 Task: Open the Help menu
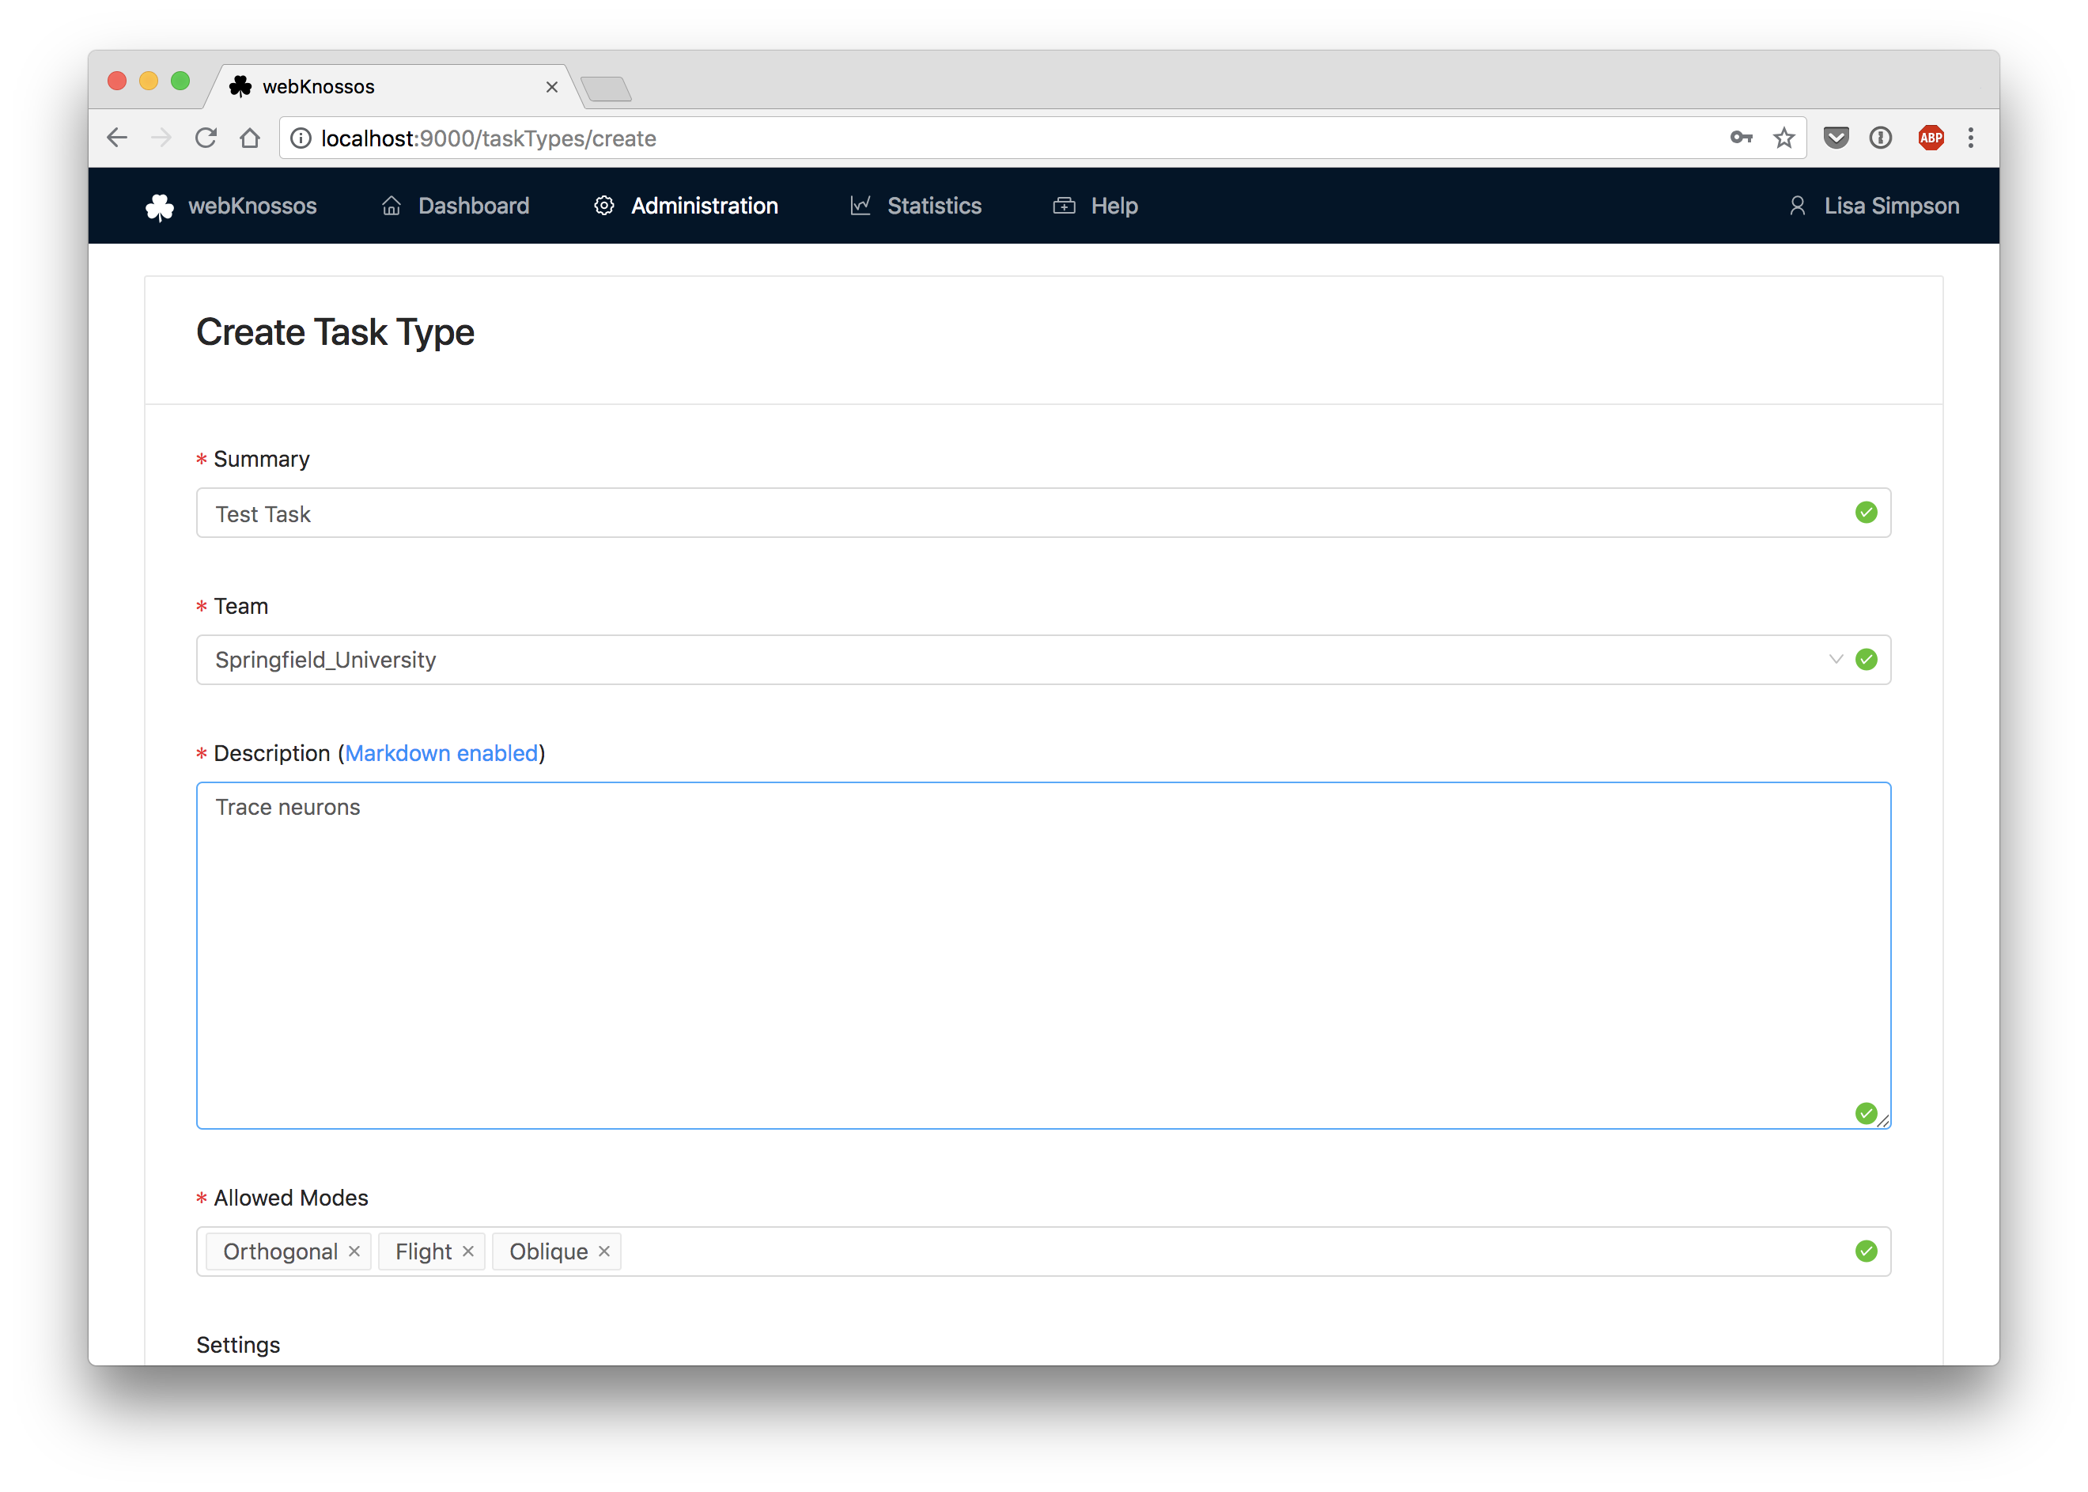pyautogui.click(x=1095, y=206)
